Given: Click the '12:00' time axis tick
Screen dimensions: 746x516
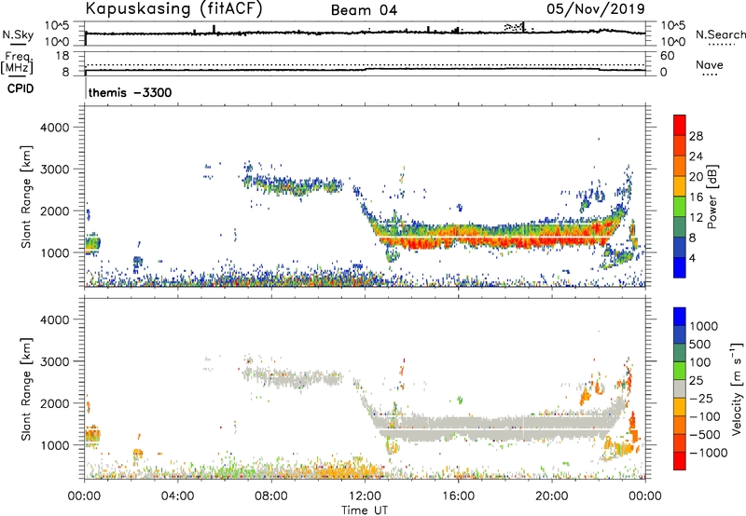Looking at the screenshot, I should 365,496.
